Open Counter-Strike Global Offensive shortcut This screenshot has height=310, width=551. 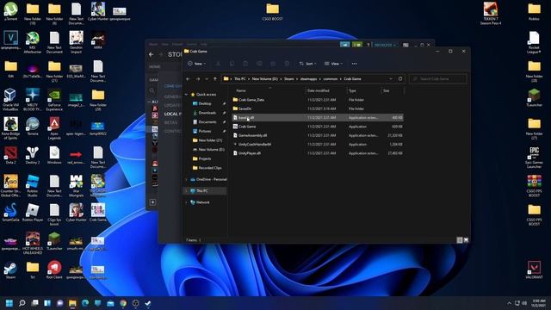10,186
